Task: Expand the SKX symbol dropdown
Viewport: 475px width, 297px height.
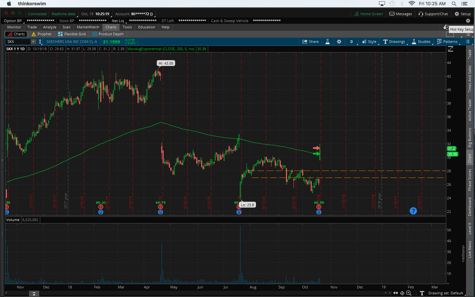Action: point(33,42)
